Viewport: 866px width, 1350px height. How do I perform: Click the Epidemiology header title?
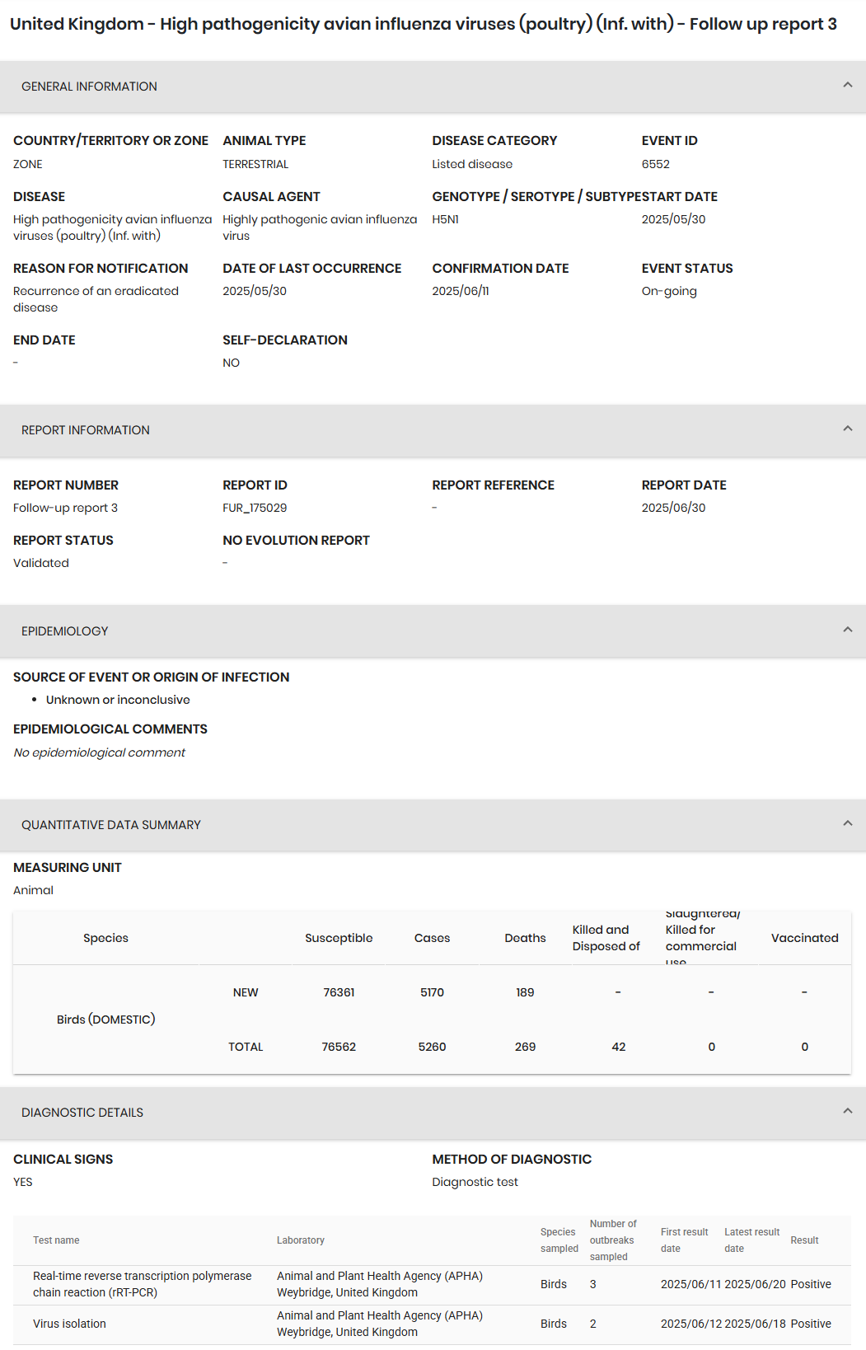pos(65,631)
